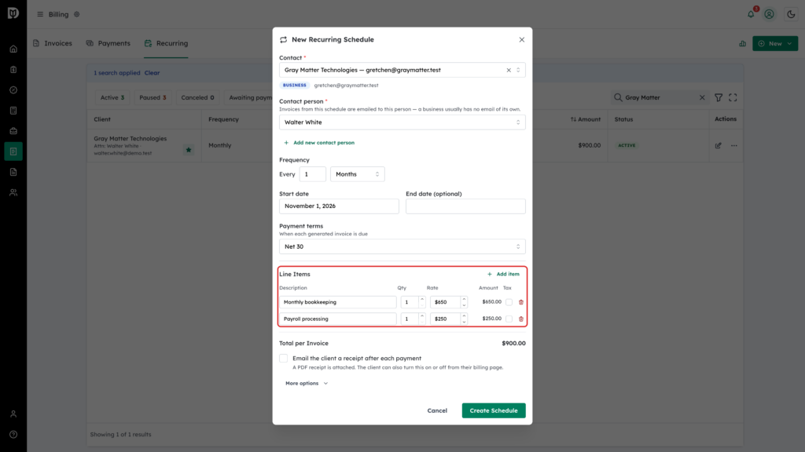Open the person icon at the sidebar bottom
This screenshot has width=805, height=452.
[13, 414]
